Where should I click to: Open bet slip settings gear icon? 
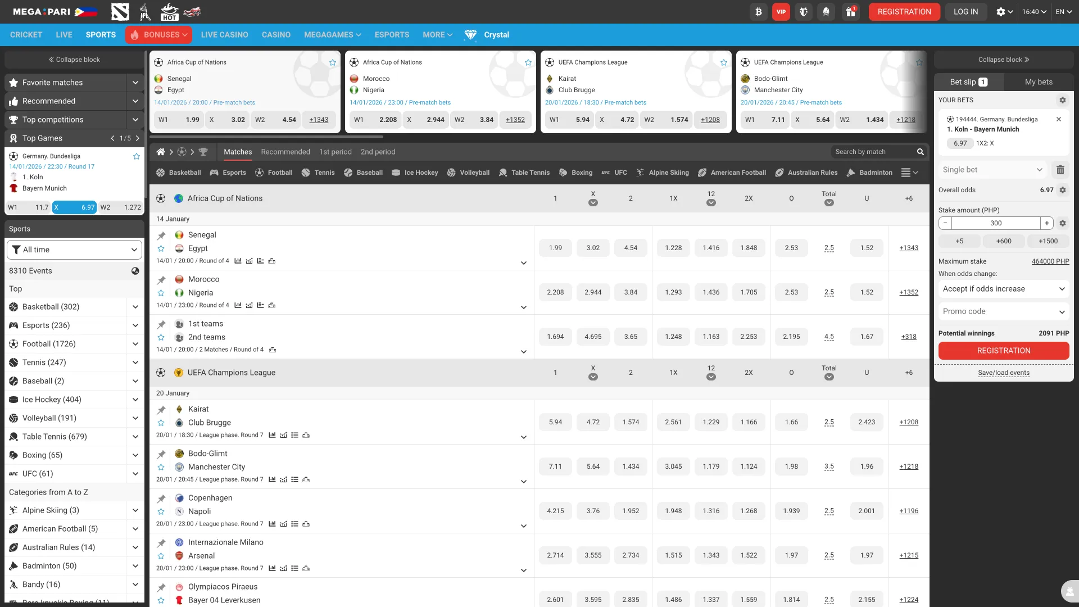(1062, 100)
